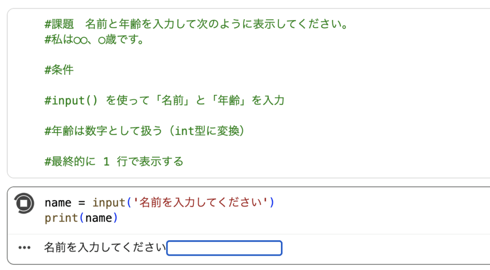
Task: Click the output prompt text 名前を入力してください
Action: point(105,248)
